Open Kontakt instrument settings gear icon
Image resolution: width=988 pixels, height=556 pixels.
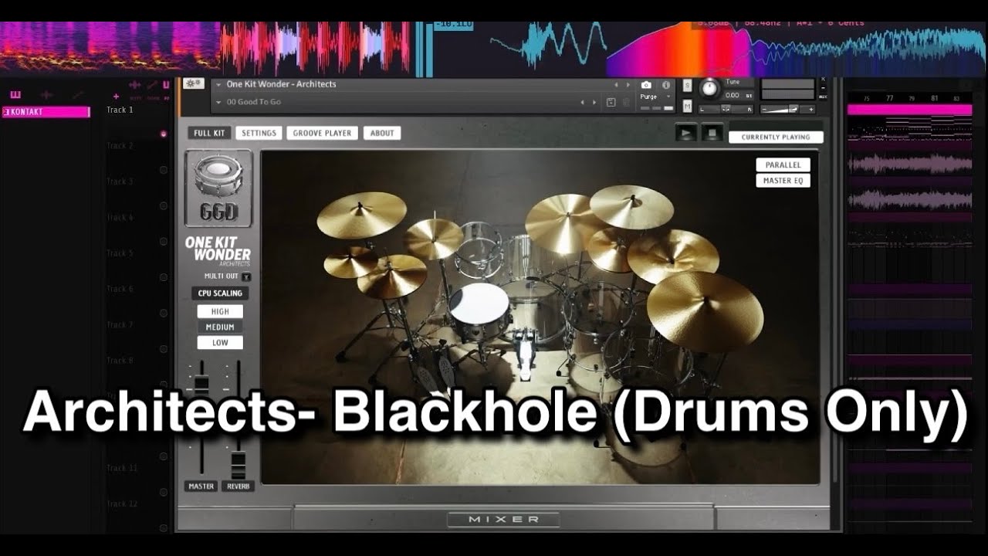[193, 83]
